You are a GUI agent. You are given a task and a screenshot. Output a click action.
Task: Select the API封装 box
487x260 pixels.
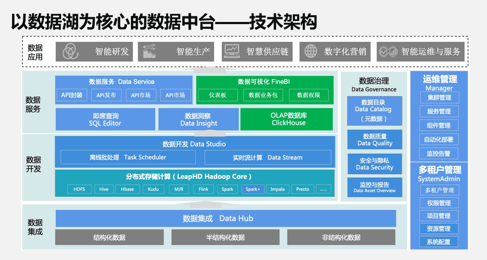(71, 95)
